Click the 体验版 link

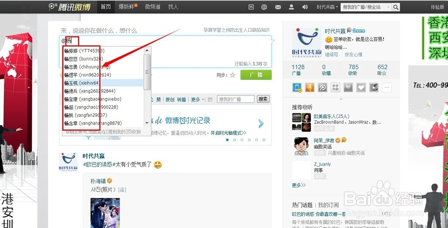coord(437,7)
